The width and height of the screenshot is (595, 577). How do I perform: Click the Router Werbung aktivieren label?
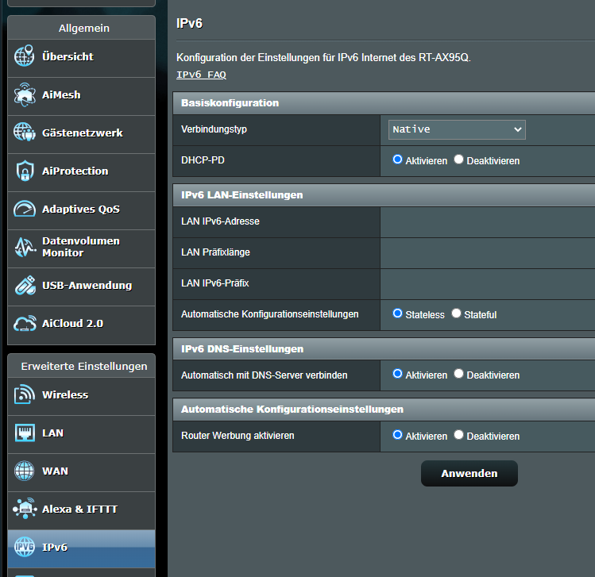pyautogui.click(x=238, y=436)
